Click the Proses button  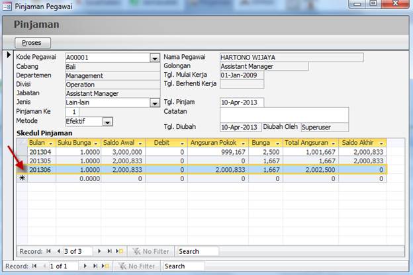32,42
